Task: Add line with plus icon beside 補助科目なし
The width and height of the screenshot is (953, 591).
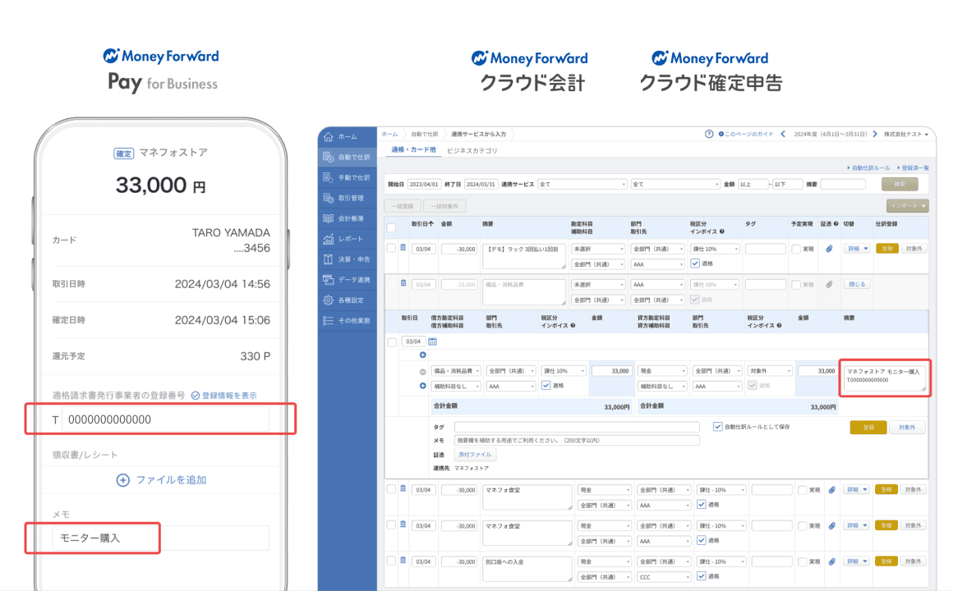Action: pos(422,386)
